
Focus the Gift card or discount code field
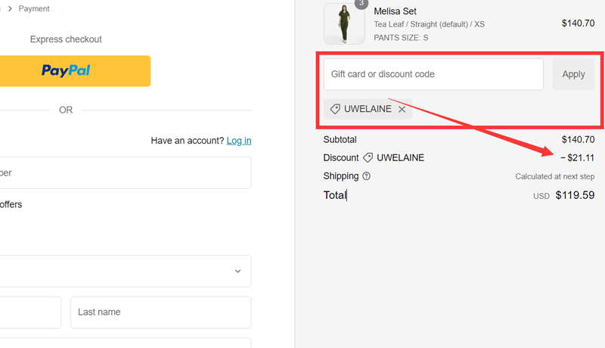(x=433, y=74)
